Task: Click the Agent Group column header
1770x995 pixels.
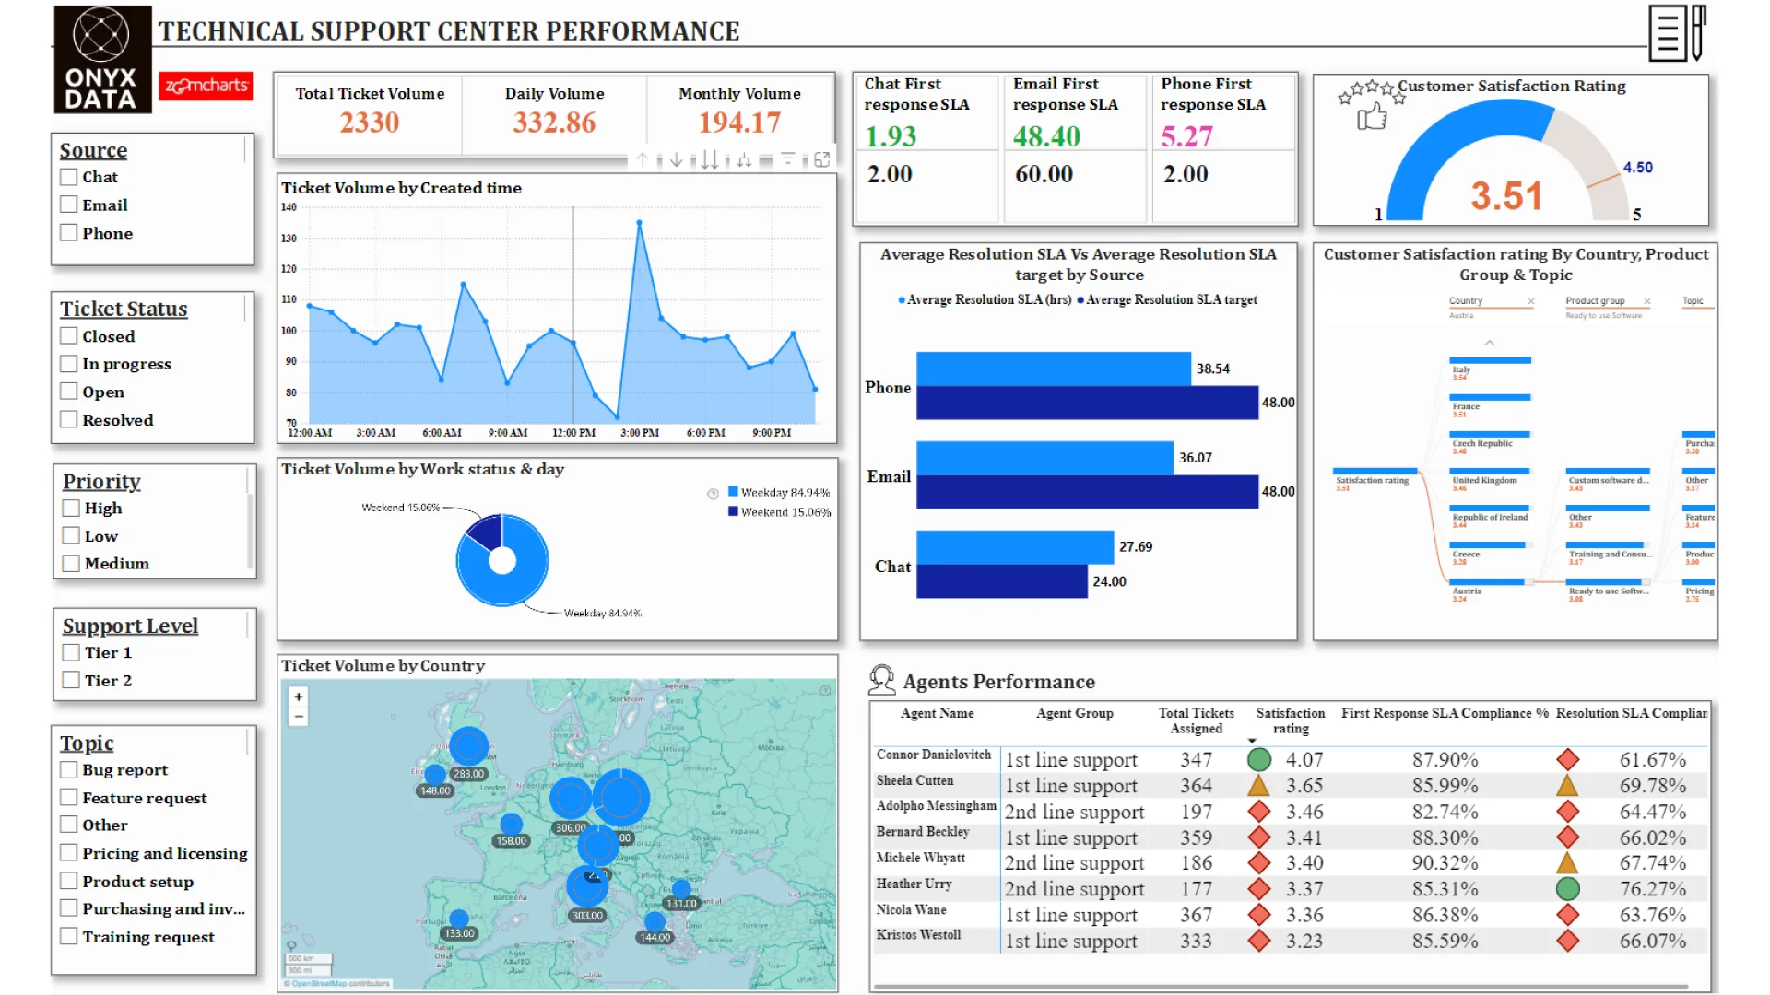Action: [1074, 713]
